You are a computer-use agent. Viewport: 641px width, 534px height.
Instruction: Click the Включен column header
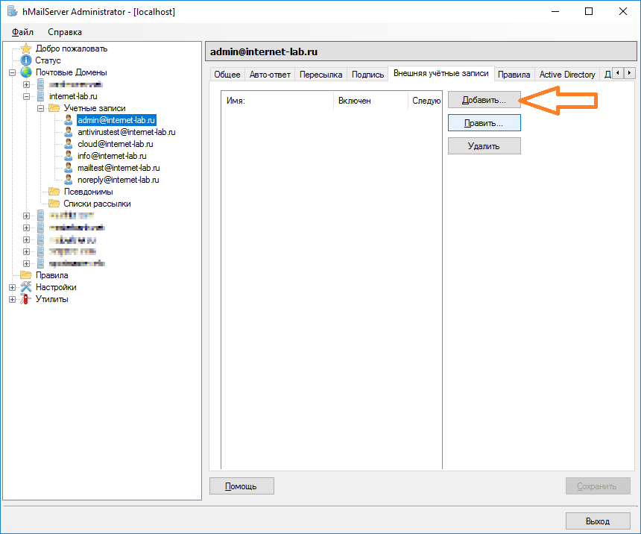click(x=370, y=101)
